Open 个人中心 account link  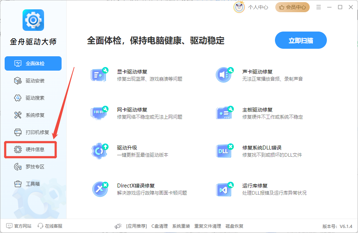(258, 7)
